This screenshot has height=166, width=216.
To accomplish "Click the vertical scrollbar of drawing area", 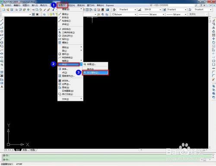I will click(x=210, y=83).
